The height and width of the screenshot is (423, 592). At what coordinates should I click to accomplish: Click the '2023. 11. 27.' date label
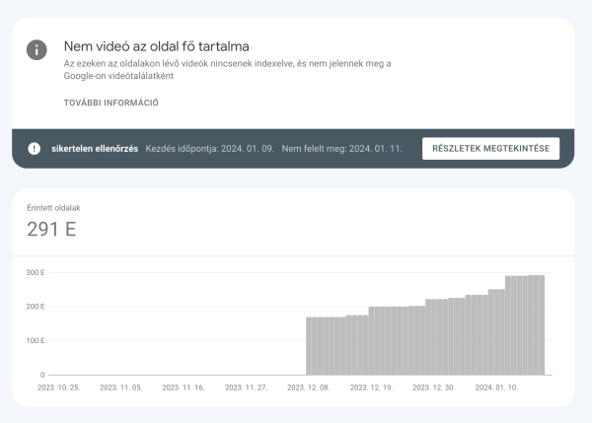pyautogui.click(x=246, y=388)
